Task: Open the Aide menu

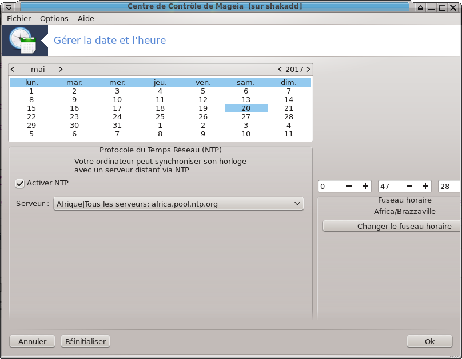Action: point(86,18)
